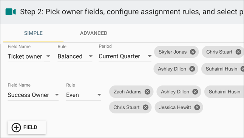Switch to the ADVANCED tab
The image size is (244, 138).
pyautogui.click(x=94, y=33)
